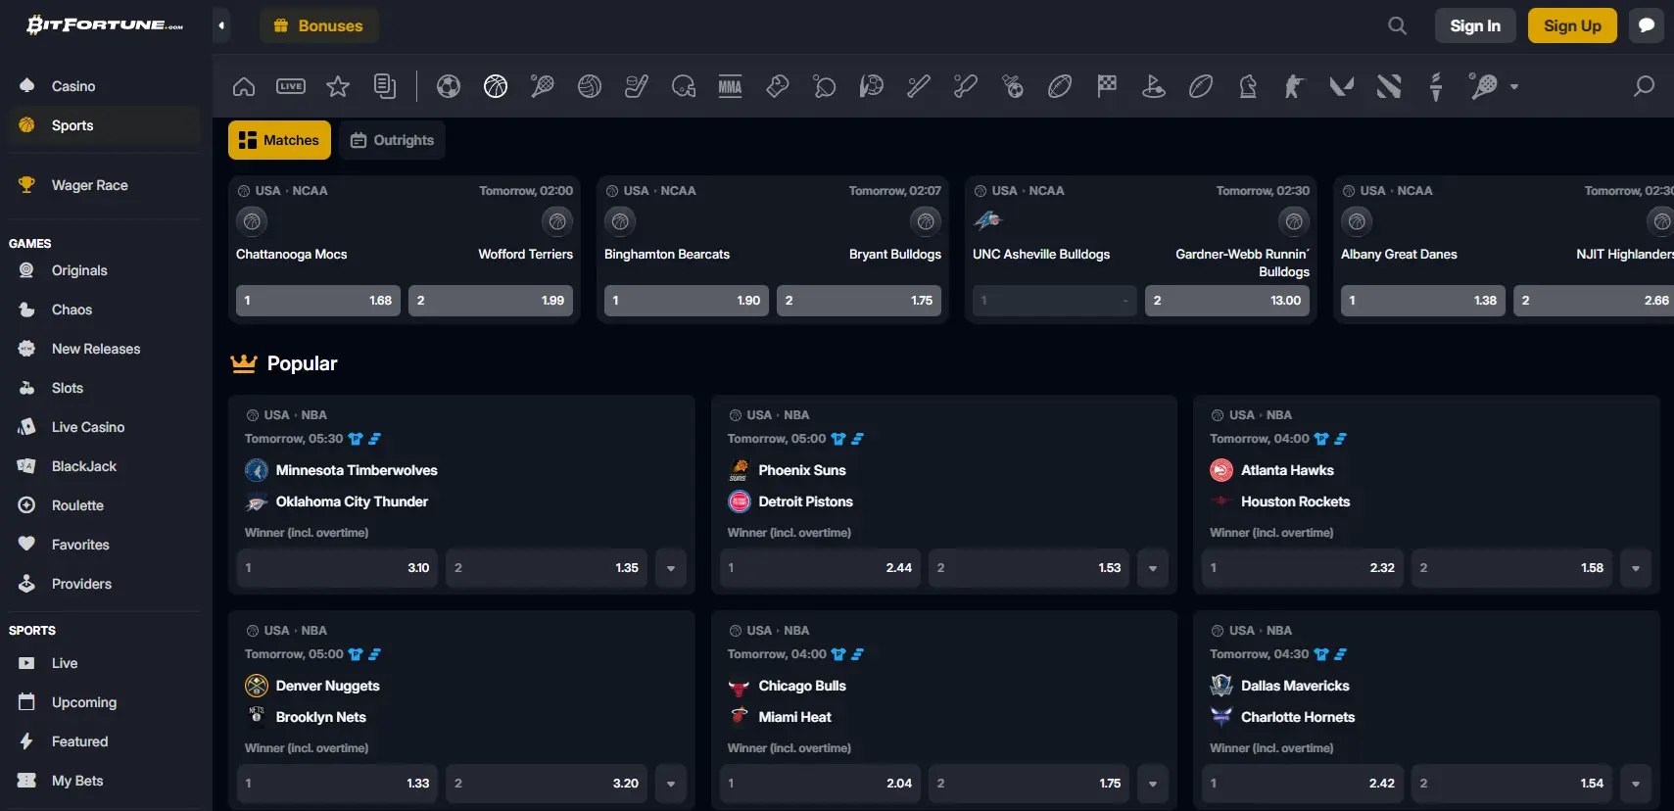
Task: Open BlackJack in the sidebar
Action: point(104,466)
